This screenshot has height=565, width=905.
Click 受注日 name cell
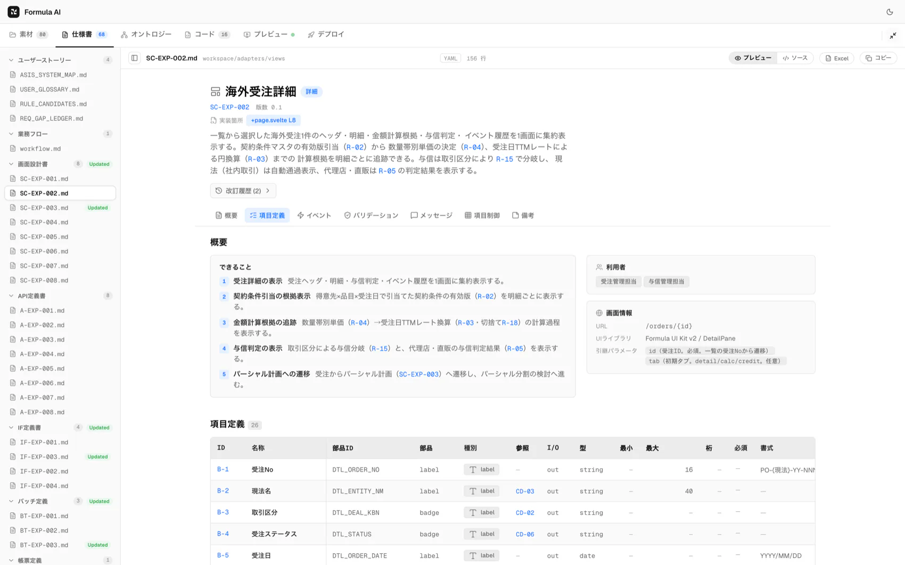pyautogui.click(x=261, y=555)
